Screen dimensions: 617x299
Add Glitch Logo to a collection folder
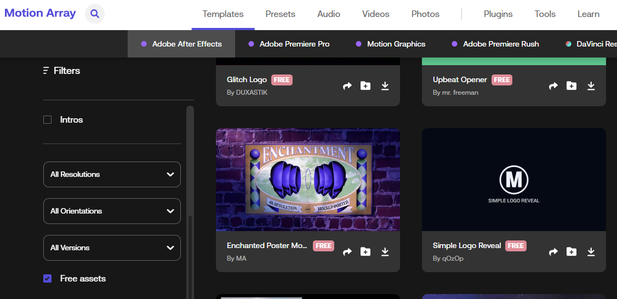point(365,86)
